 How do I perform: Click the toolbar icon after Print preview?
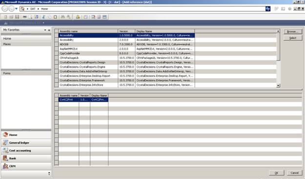coord(37,17)
